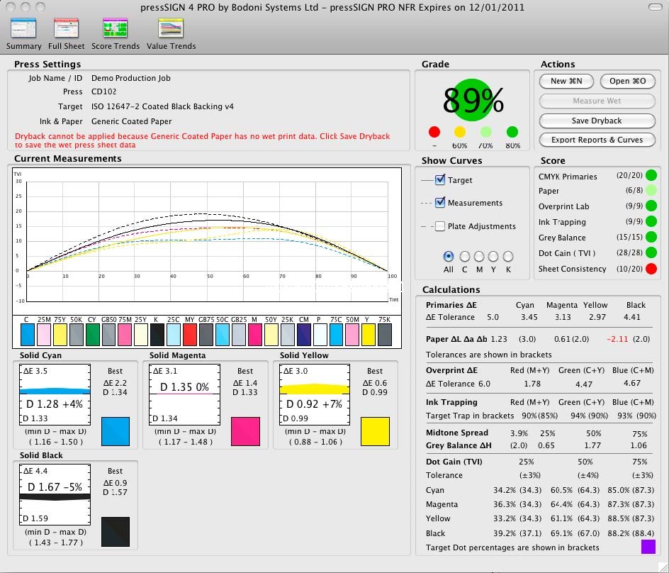The width and height of the screenshot is (669, 573).
Task: Uncheck the Measurements curve checkbox
Action: [x=440, y=203]
